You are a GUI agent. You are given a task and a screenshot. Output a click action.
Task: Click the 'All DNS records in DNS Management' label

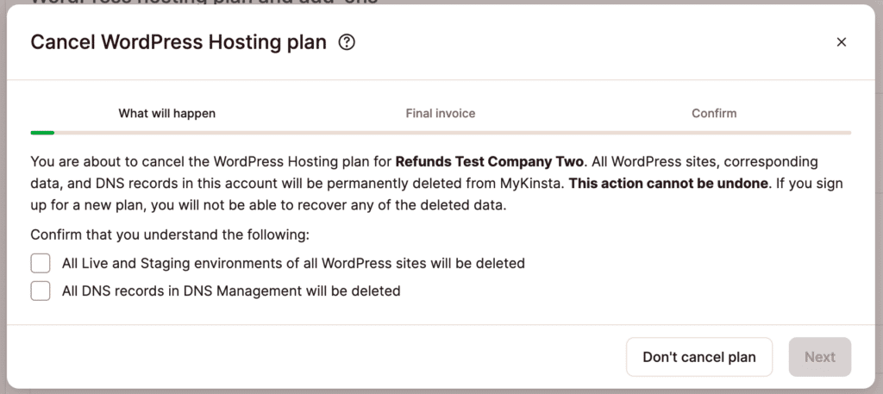[x=231, y=291]
